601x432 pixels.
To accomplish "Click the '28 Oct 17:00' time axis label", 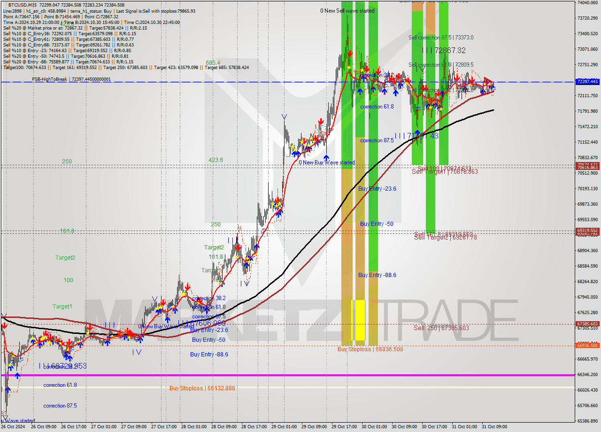I will (x=254, y=427).
